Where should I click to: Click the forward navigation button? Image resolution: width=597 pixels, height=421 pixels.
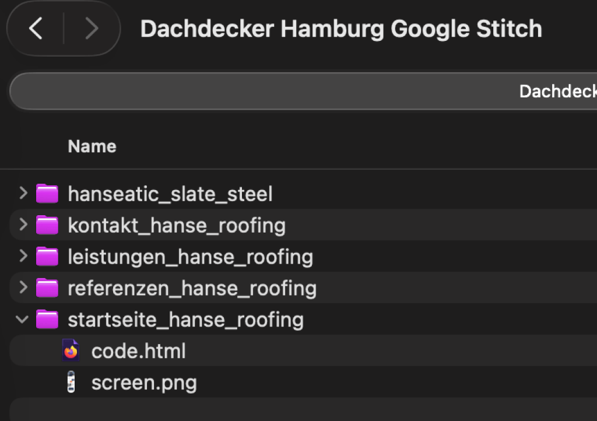click(x=92, y=28)
